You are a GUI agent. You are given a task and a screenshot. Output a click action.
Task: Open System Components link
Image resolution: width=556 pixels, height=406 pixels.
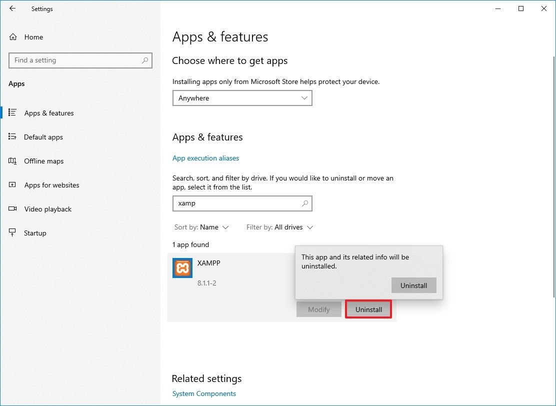204,393
